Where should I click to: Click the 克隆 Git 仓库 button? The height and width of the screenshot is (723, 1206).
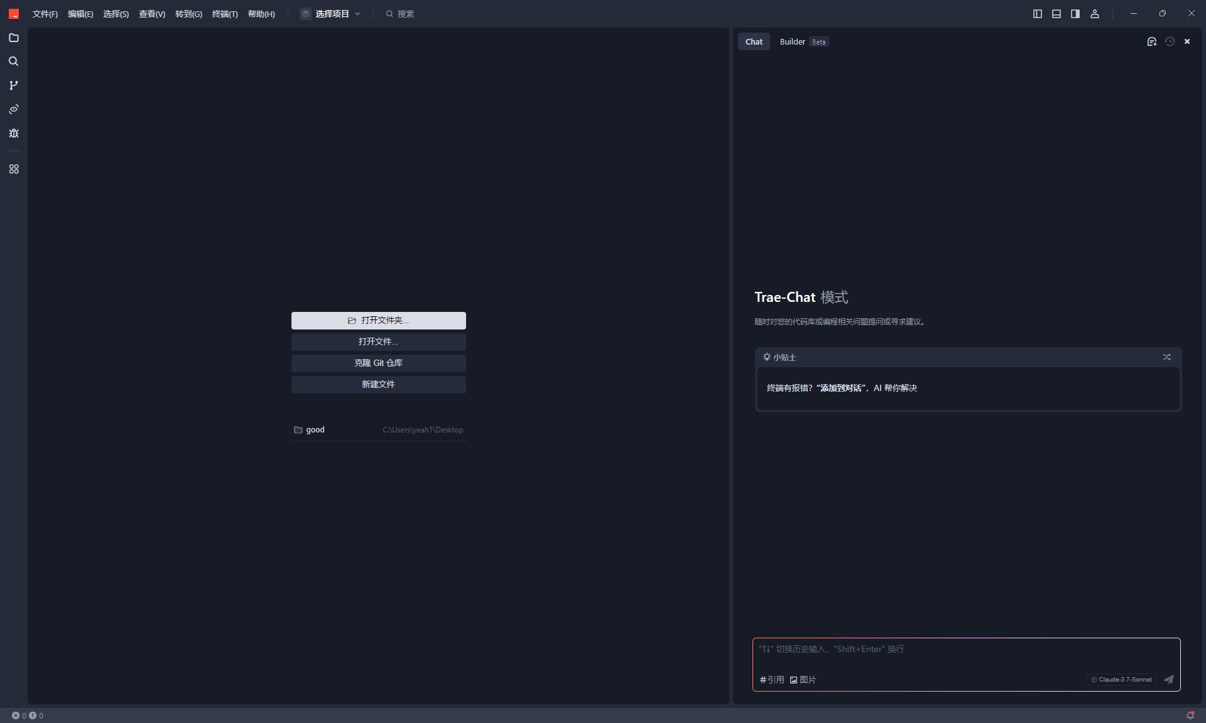[x=378, y=363]
